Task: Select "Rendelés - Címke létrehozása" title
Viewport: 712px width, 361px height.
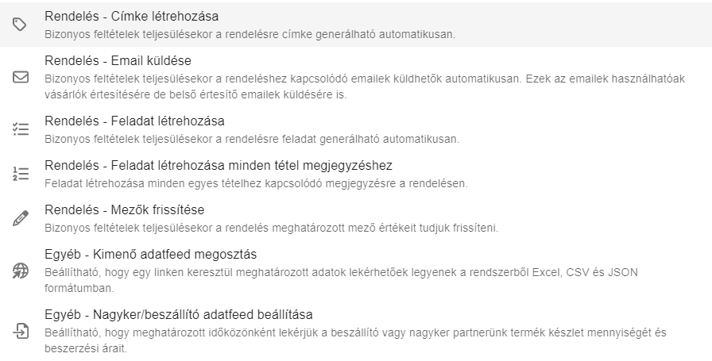Action: pos(132,16)
